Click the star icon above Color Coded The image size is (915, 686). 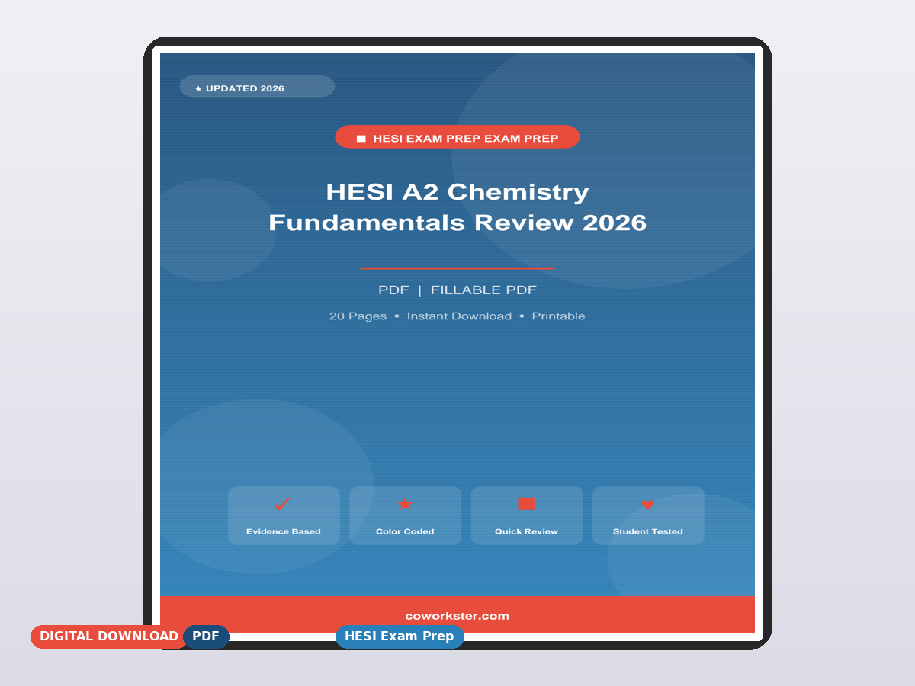click(405, 505)
